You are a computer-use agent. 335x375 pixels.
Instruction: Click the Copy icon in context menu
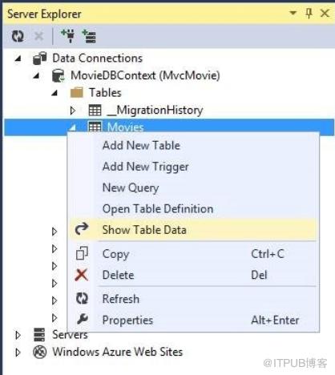[82, 253]
